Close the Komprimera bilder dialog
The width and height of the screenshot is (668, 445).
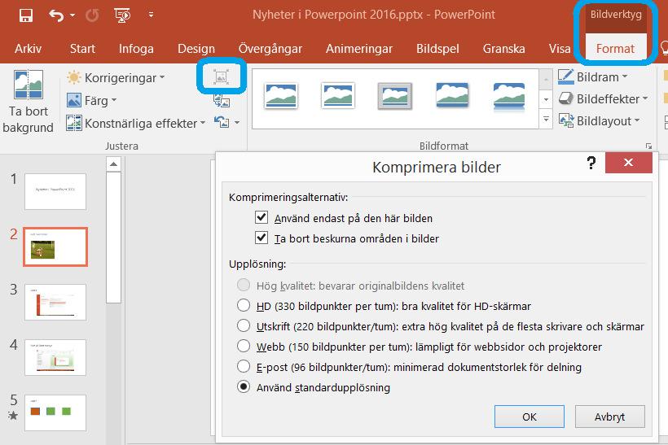point(628,162)
